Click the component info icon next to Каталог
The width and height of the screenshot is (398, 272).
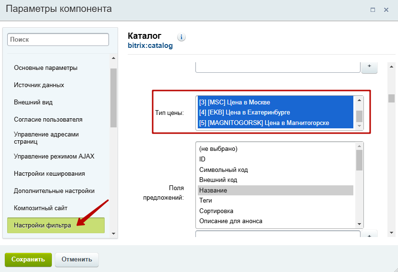click(x=181, y=37)
